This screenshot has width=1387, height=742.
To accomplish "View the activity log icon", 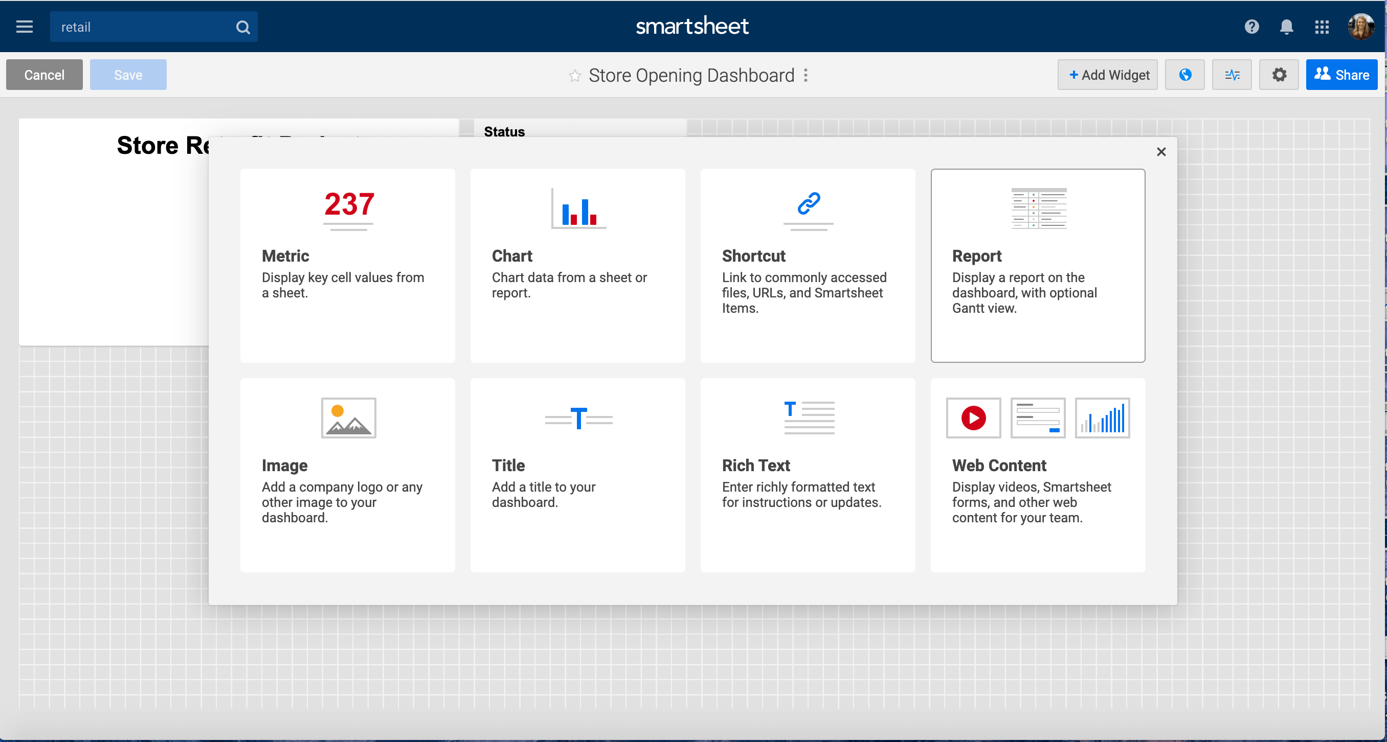I will tap(1232, 74).
